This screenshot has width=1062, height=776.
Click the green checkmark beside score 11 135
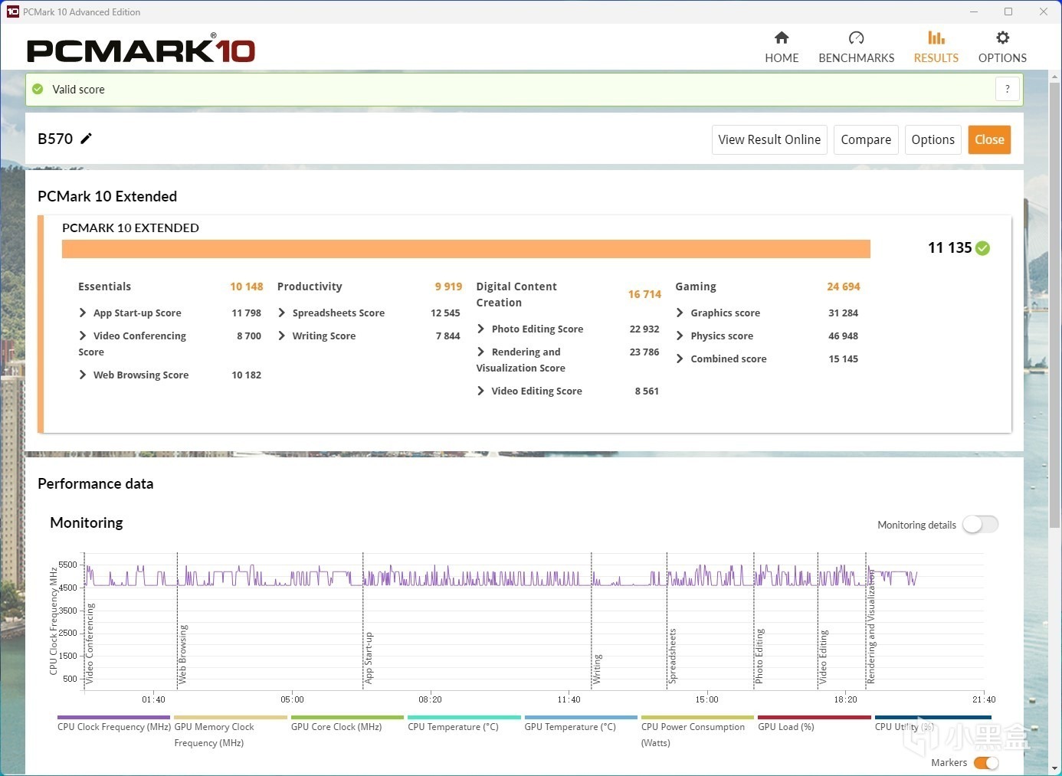[x=983, y=248]
